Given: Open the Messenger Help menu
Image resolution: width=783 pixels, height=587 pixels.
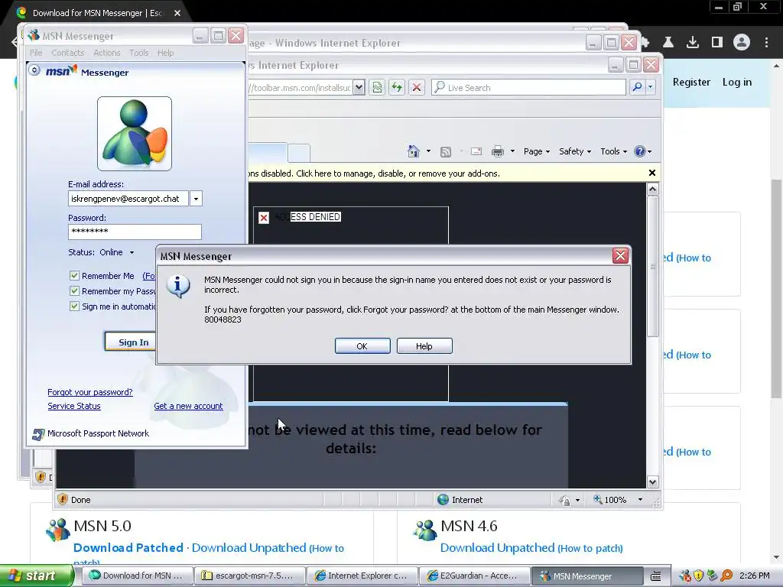Looking at the screenshot, I should pyautogui.click(x=166, y=53).
